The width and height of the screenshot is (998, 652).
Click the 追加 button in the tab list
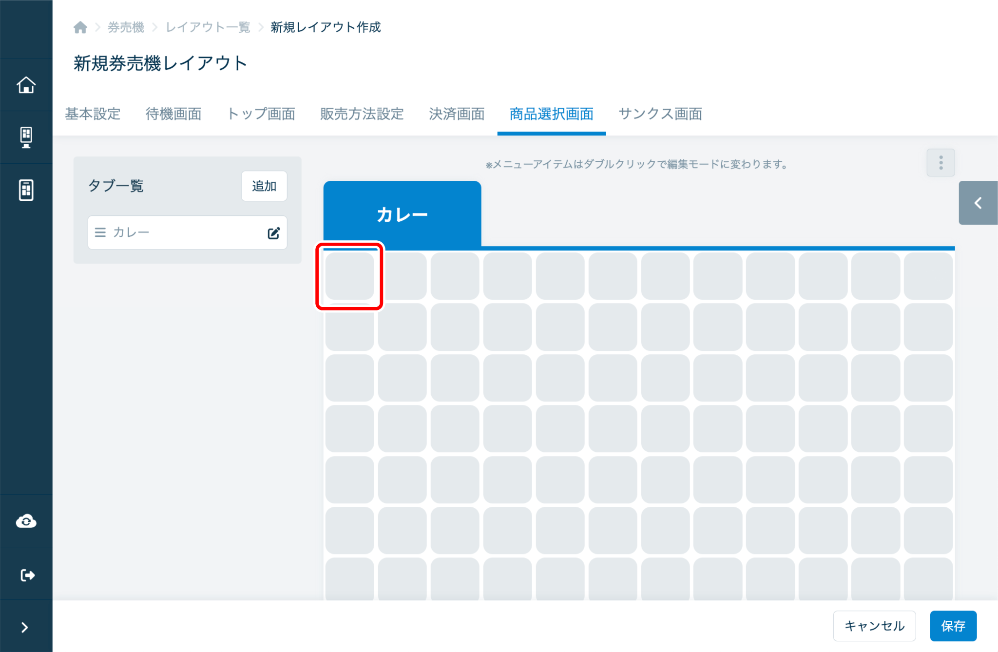point(264,186)
